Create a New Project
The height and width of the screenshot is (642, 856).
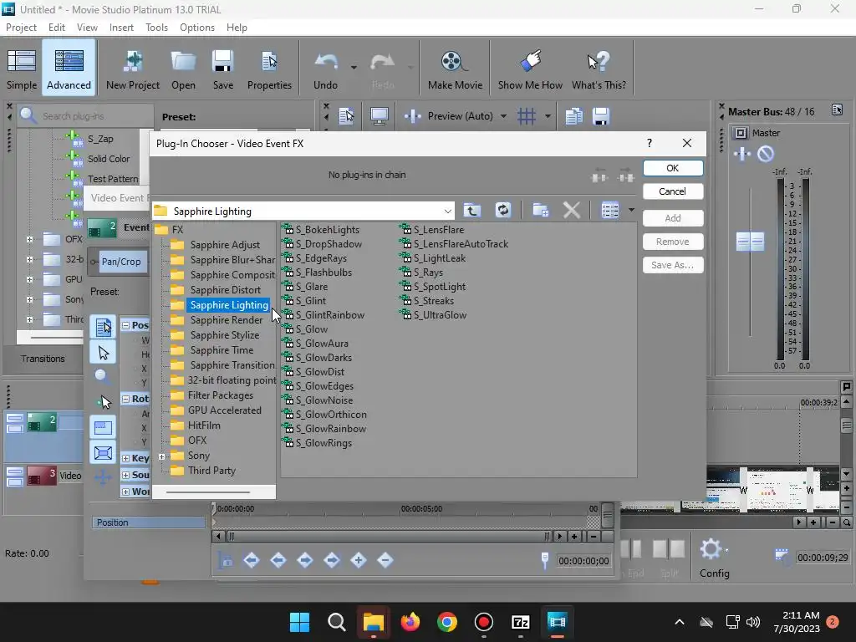(x=133, y=69)
